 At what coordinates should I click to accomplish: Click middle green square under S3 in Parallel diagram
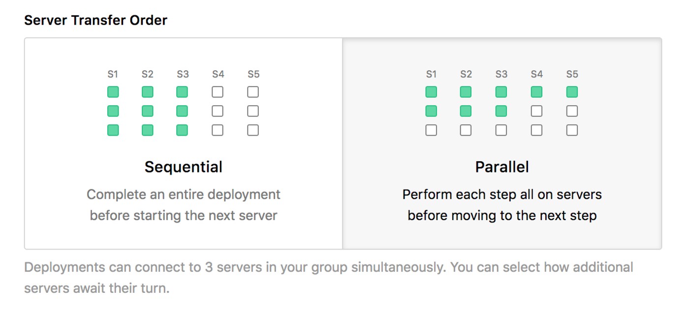pos(501,111)
